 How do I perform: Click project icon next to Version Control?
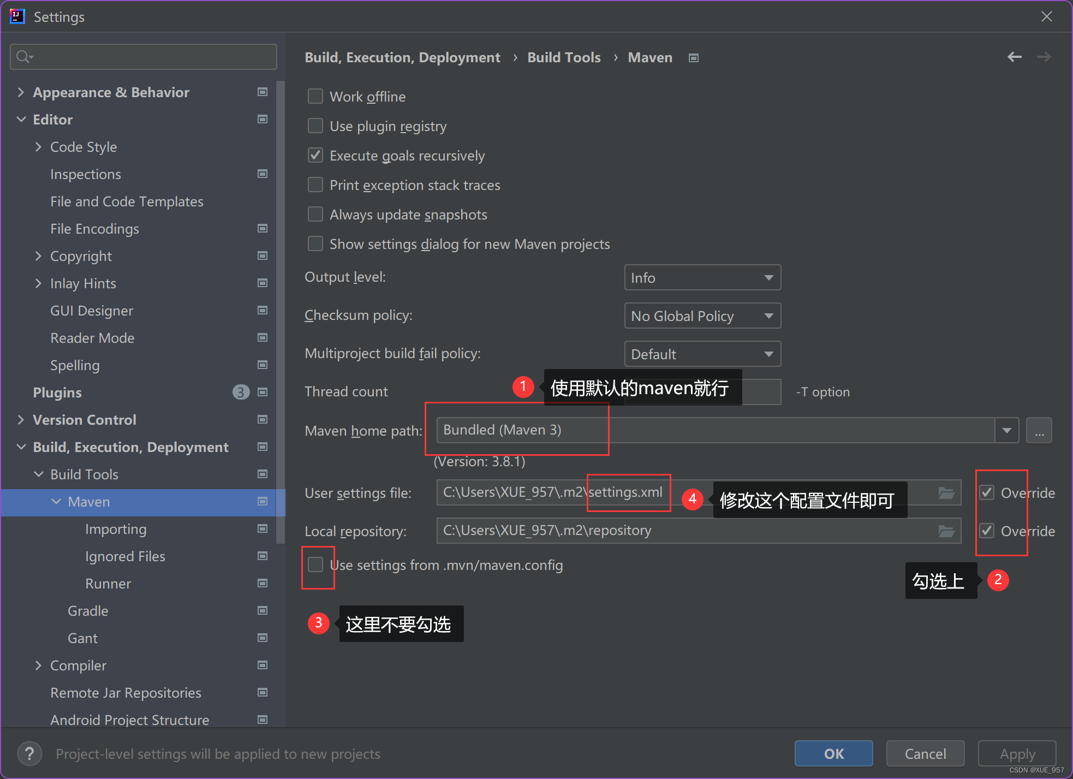point(263,419)
